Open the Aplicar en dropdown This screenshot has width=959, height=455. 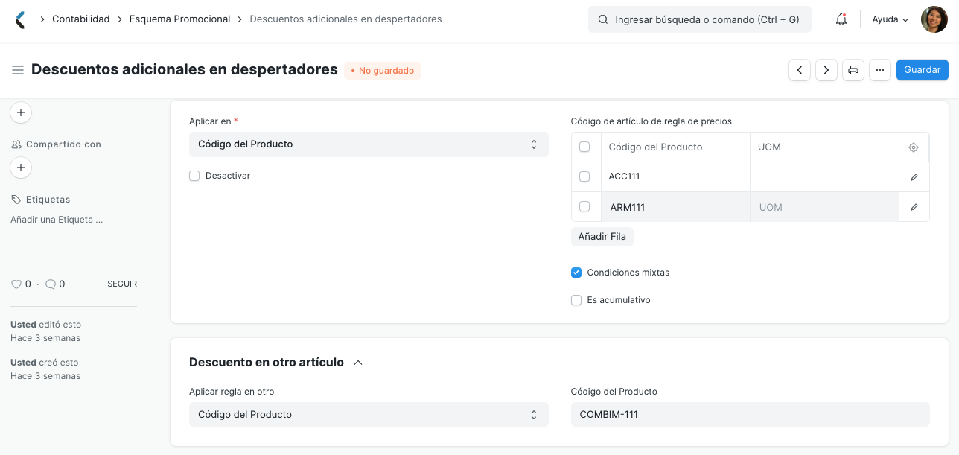(x=369, y=144)
